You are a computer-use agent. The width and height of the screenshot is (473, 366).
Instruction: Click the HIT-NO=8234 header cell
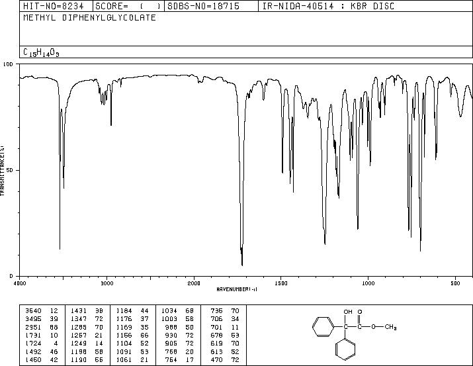54,6
